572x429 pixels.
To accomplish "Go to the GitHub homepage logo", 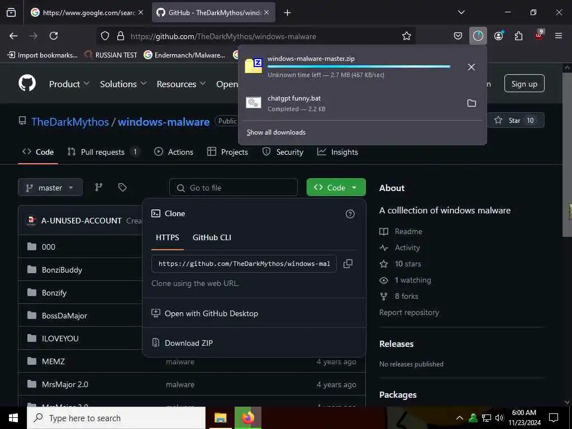I will (x=27, y=83).
